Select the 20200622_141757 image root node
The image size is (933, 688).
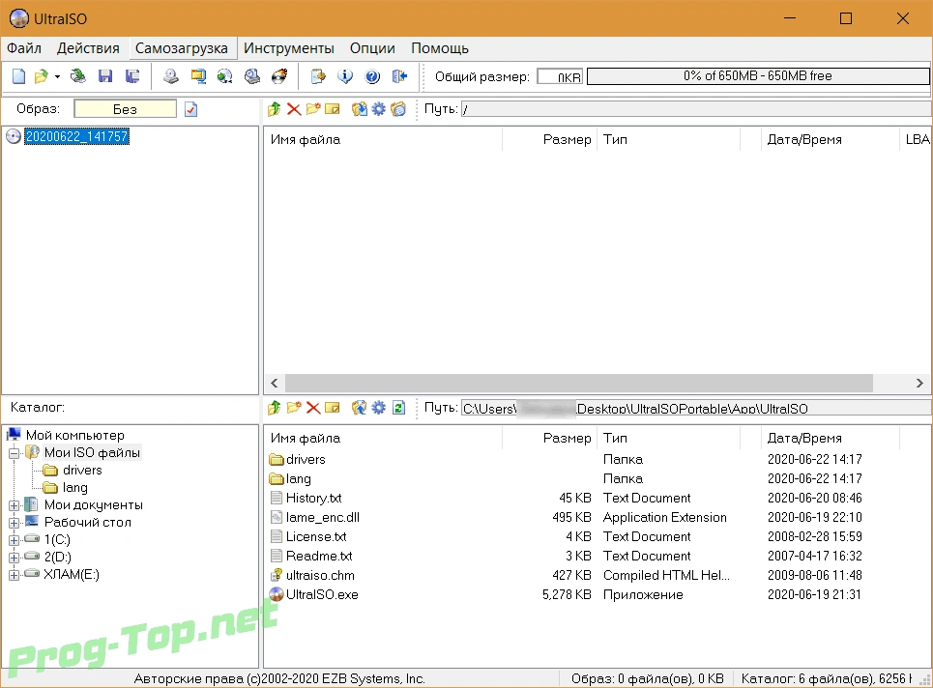click(76, 137)
